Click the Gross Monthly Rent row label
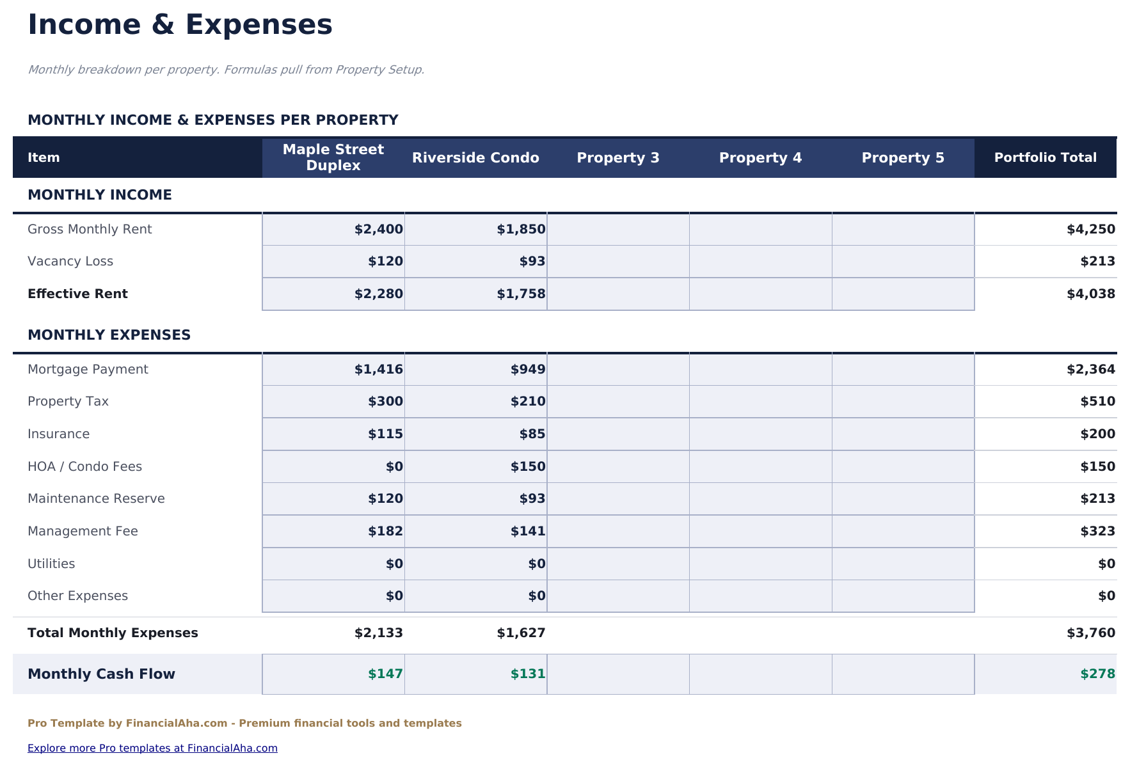1130x767 pixels. coord(90,228)
